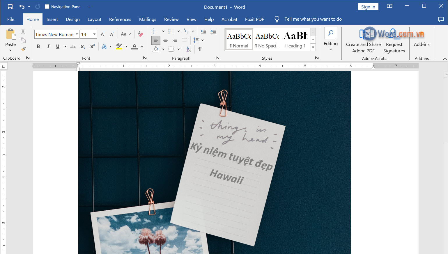Click the Redo/Repeat icon
The width and height of the screenshot is (448, 254).
pos(38,7)
